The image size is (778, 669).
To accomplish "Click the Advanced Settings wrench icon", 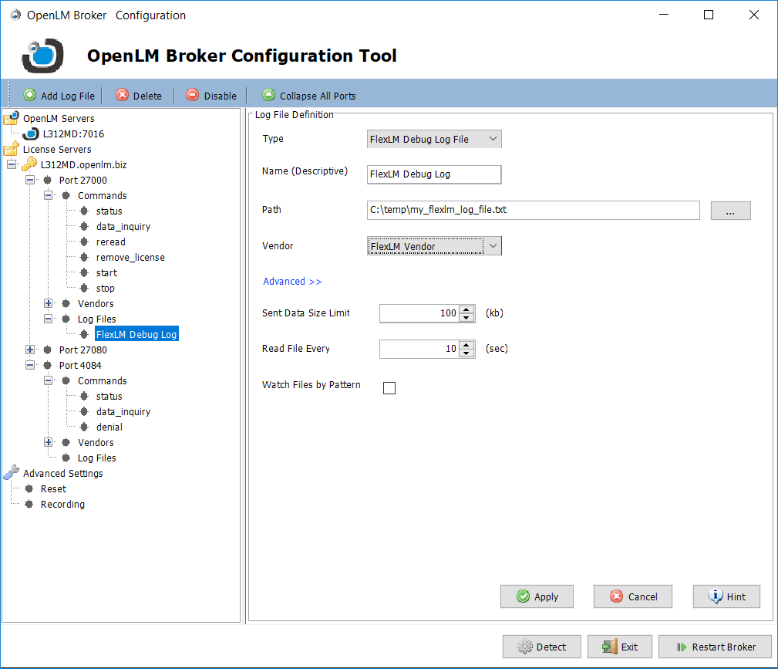I will [12, 473].
